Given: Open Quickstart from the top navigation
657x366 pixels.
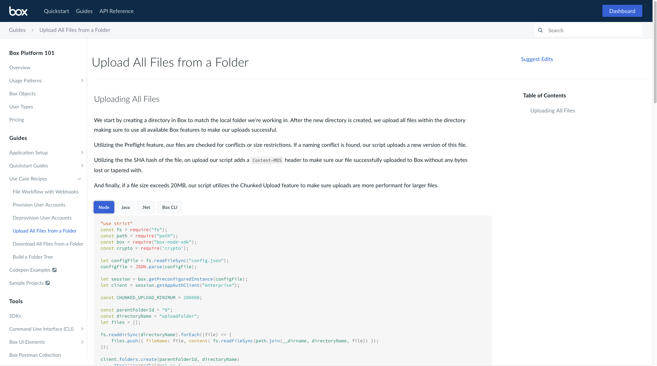Looking at the screenshot, I should [x=56, y=11].
